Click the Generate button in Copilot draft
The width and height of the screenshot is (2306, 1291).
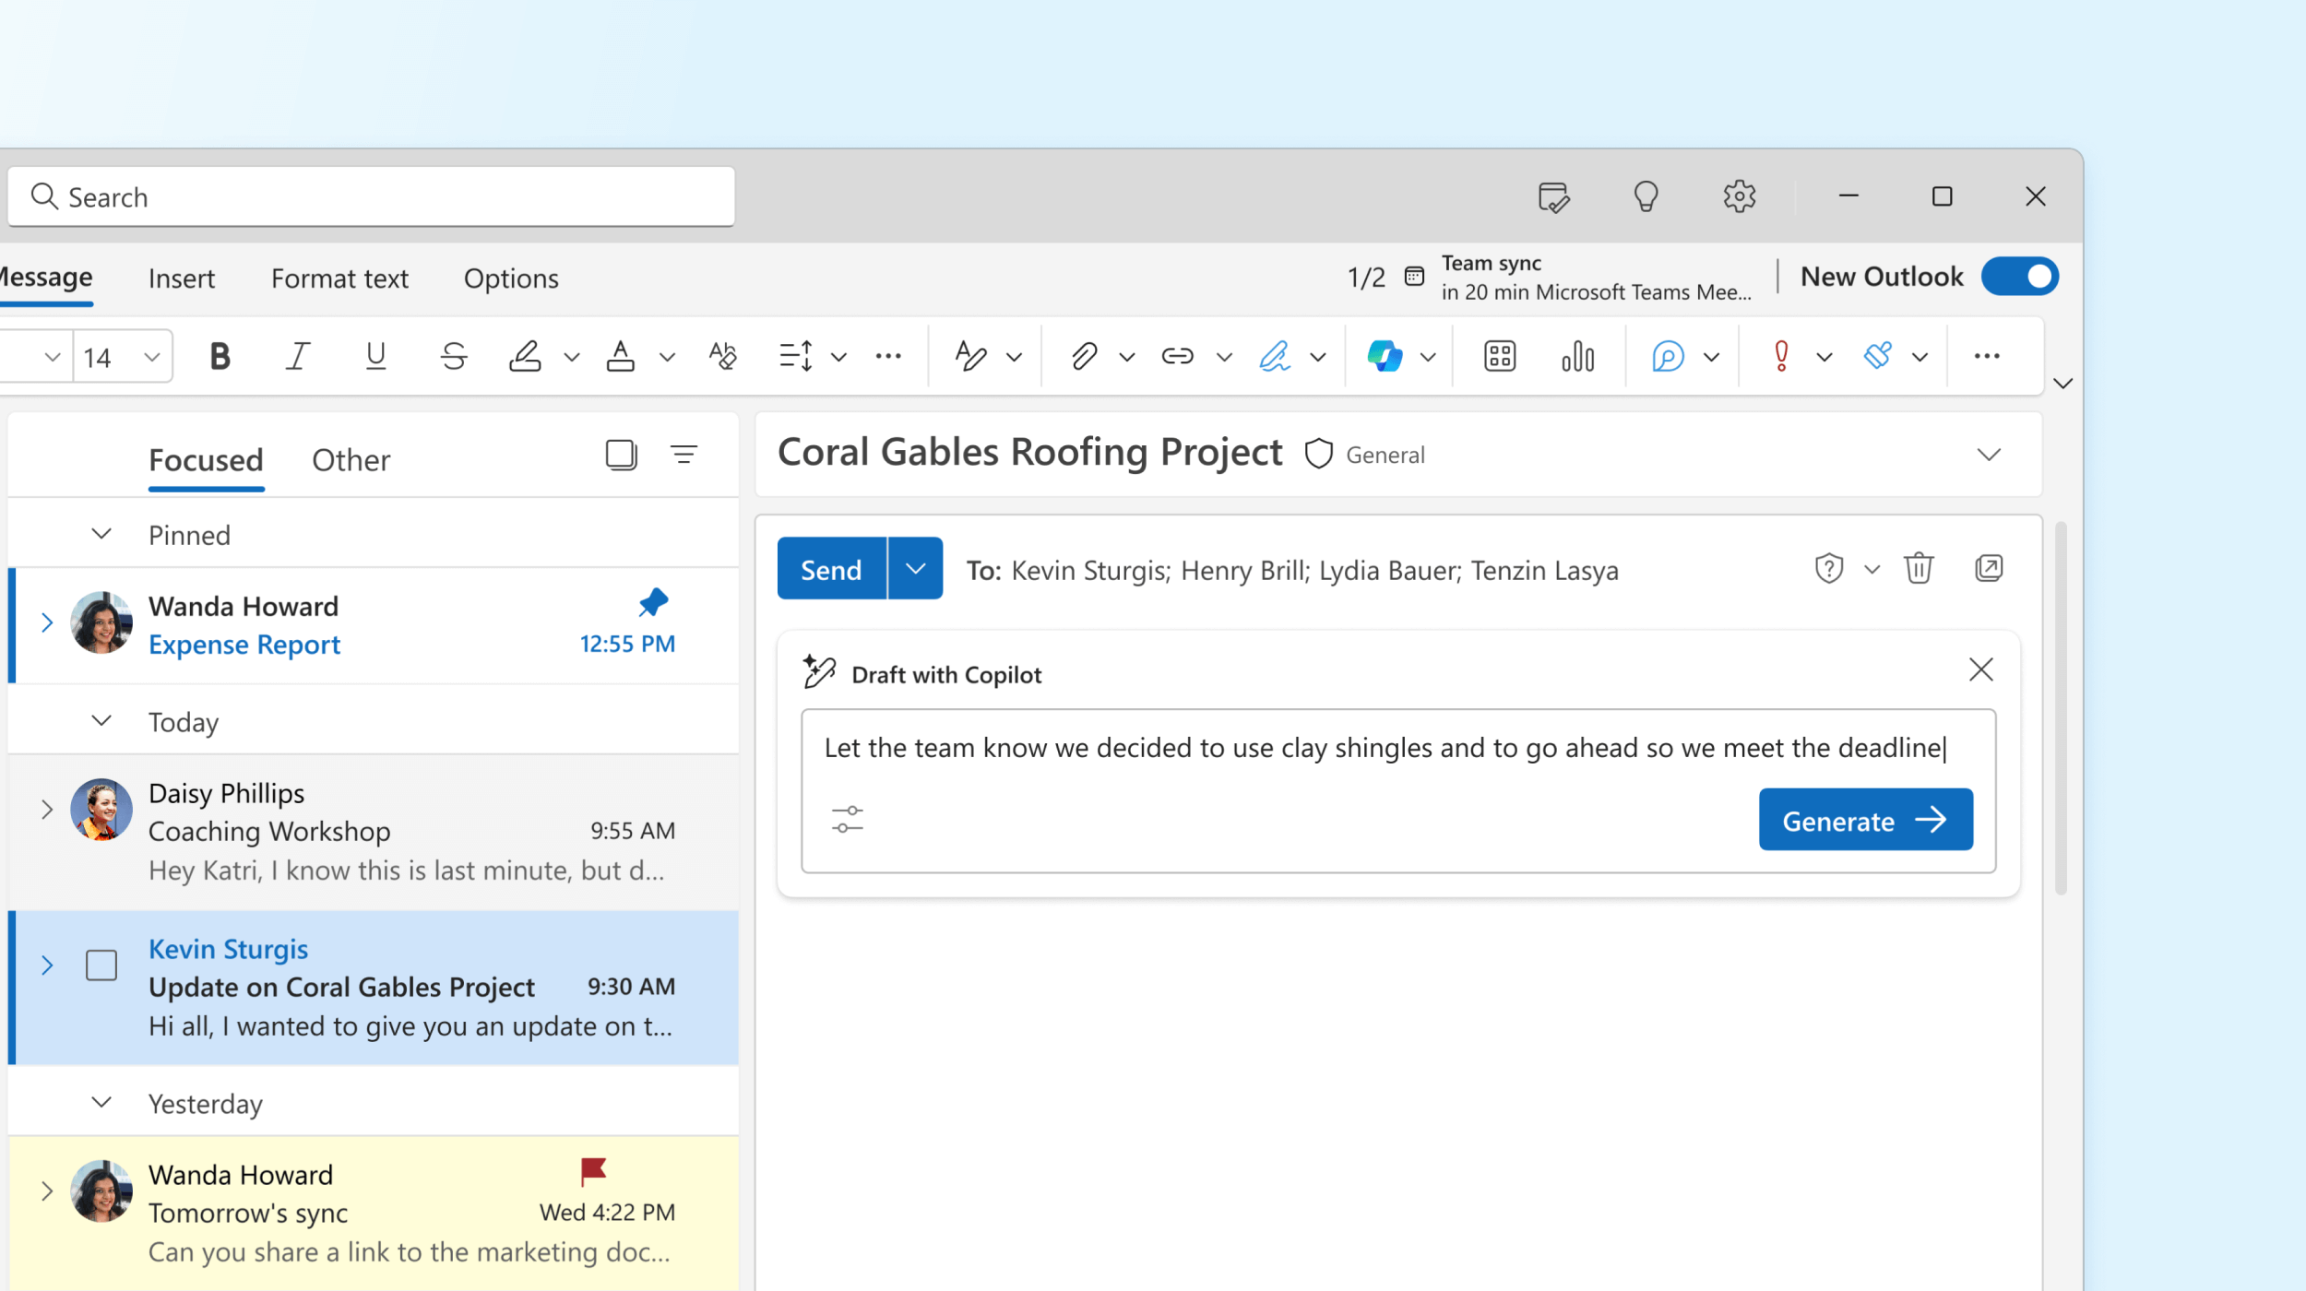click(1864, 819)
